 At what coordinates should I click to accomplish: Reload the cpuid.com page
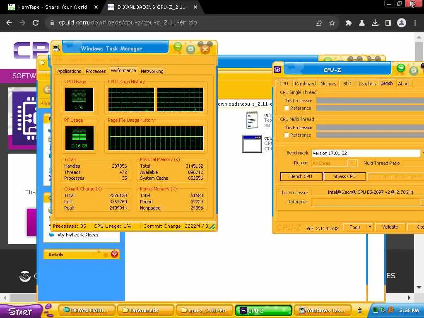(36, 23)
